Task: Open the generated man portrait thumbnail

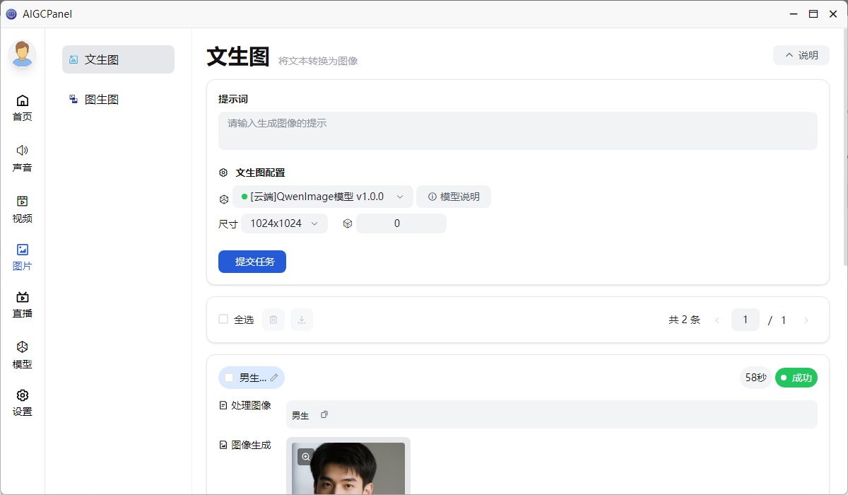Action: (348, 468)
